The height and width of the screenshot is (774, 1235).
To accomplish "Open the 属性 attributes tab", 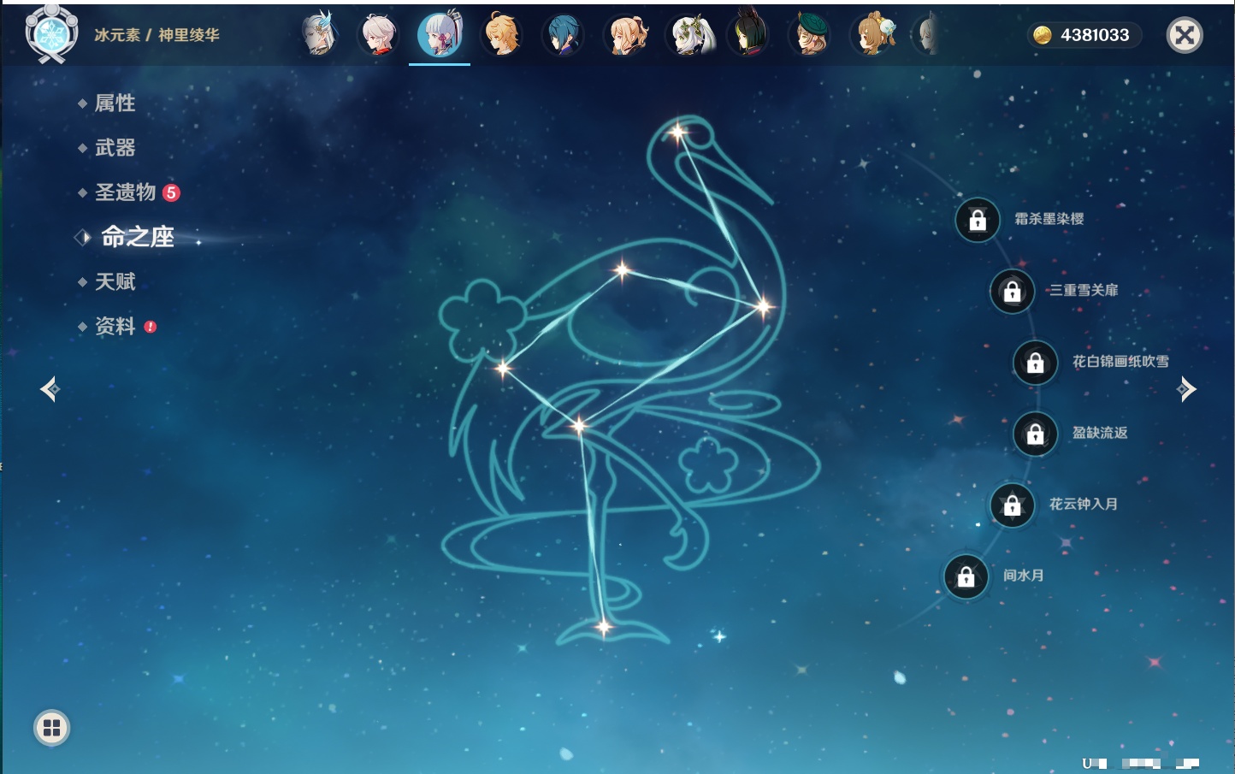I will coord(115,103).
